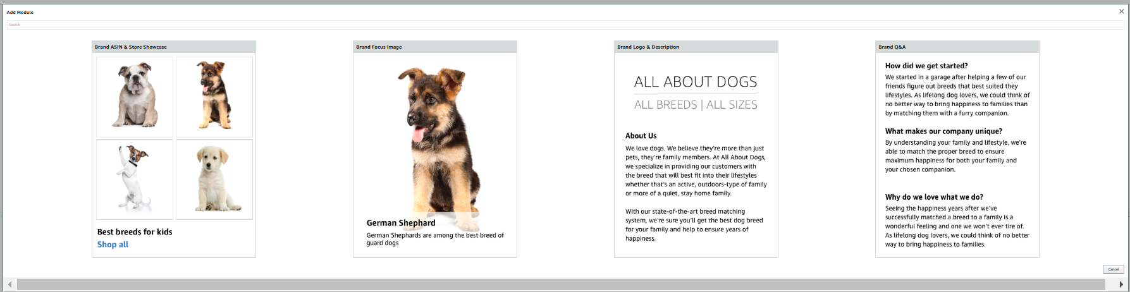Close the Add Module dialog with X
Screen dimensions: 1130x292
1121,11
